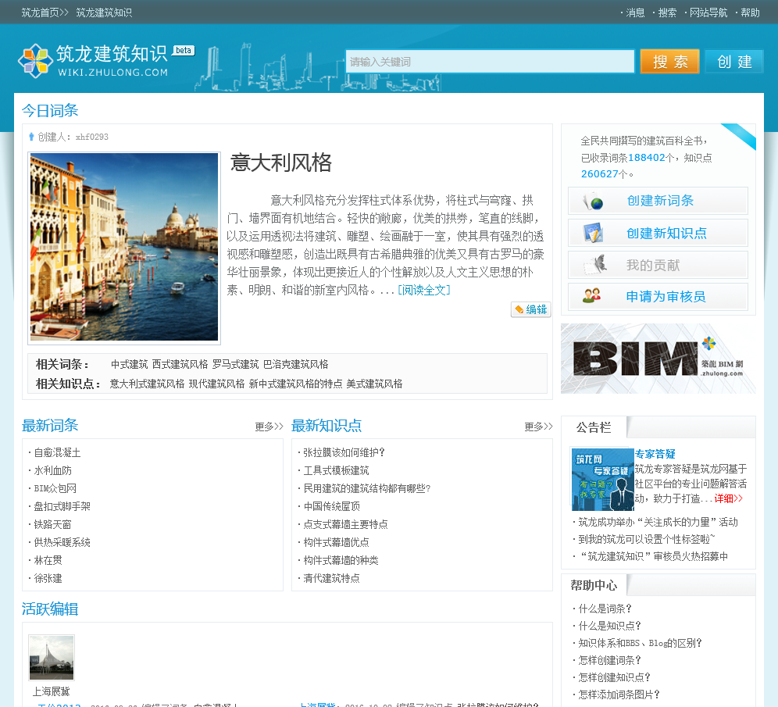Open related entry 罗马式建筑
The height and width of the screenshot is (707, 778).
click(235, 364)
